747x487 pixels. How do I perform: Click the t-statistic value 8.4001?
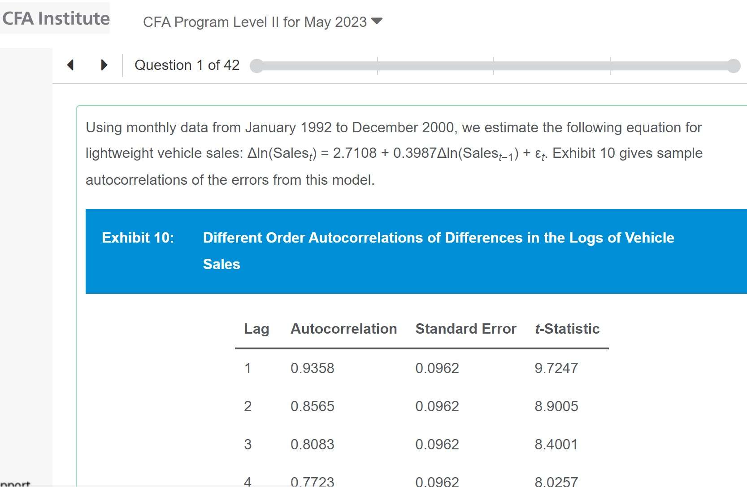pos(556,444)
